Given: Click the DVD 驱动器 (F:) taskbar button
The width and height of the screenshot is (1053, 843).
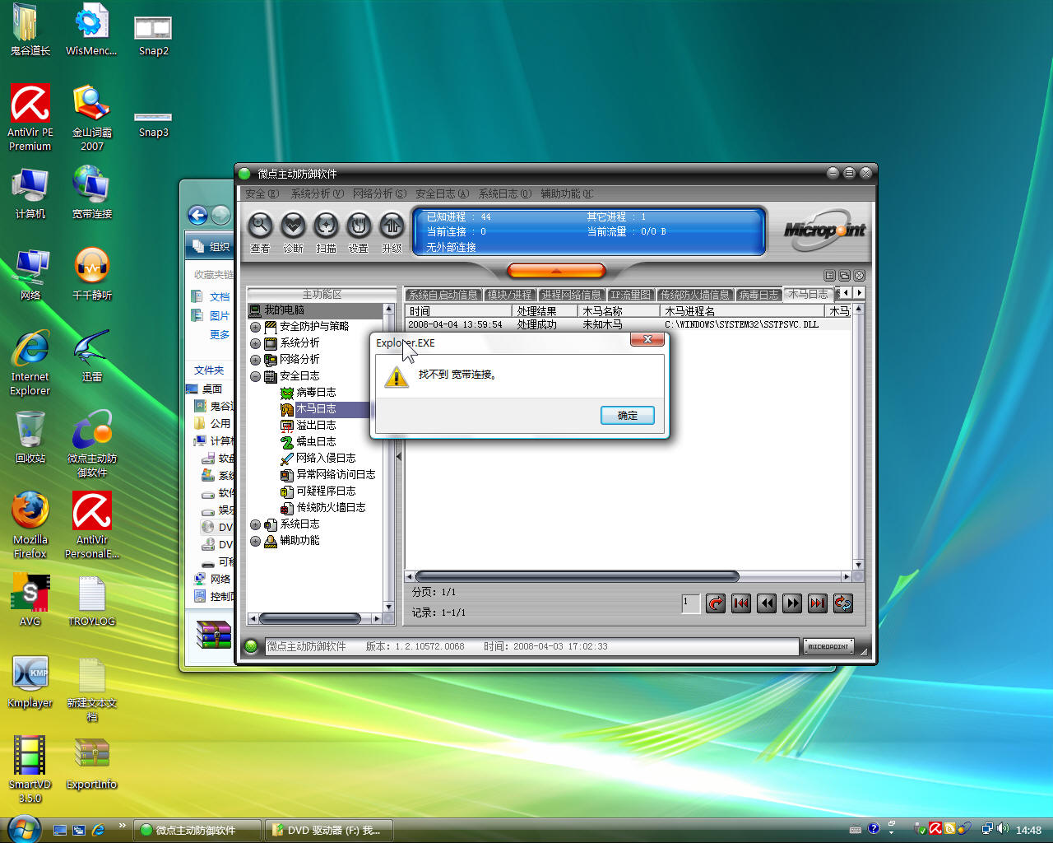Looking at the screenshot, I should (x=327, y=831).
